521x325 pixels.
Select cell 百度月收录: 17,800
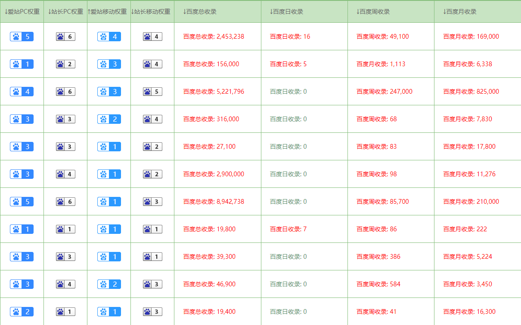(469, 147)
